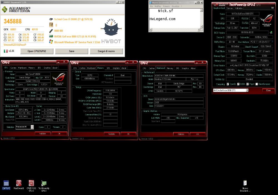Click Validate in first CPU-Z window

pyautogui.click(x=43, y=133)
